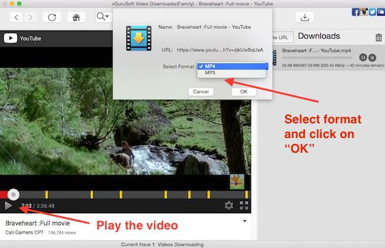The height and width of the screenshot is (248, 385).
Task: Click the Braveheart :Full movie title
Action: (x=38, y=223)
